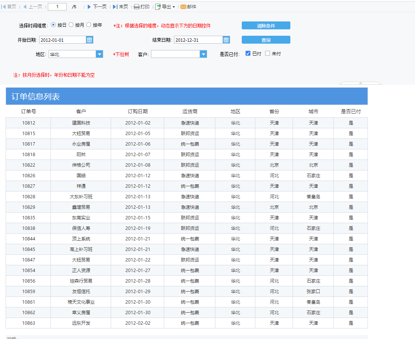The height and width of the screenshot is (339, 415).
Task: Click 秦皇岛 in order 10828 row
Action: pyautogui.click(x=313, y=197)
